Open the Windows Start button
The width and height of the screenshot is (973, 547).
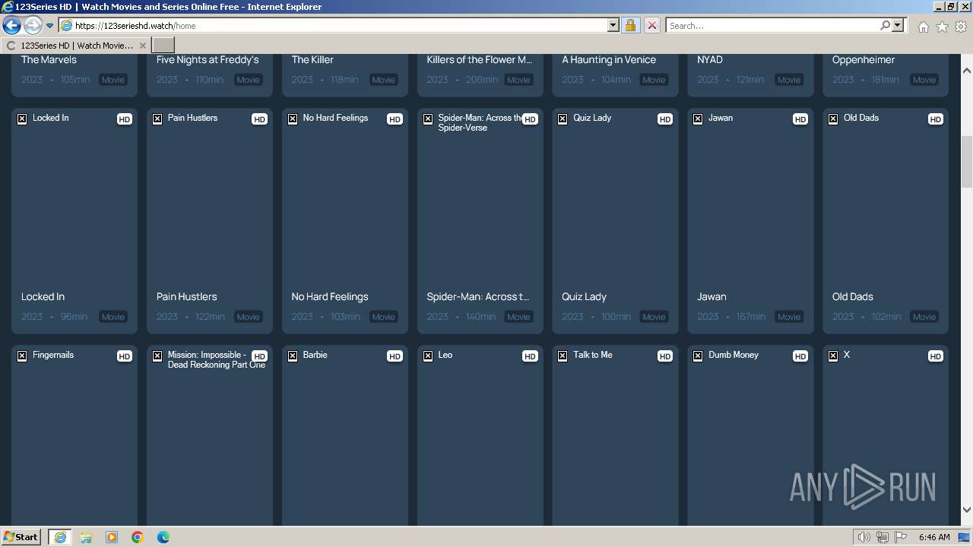click(x=21, y=537)
